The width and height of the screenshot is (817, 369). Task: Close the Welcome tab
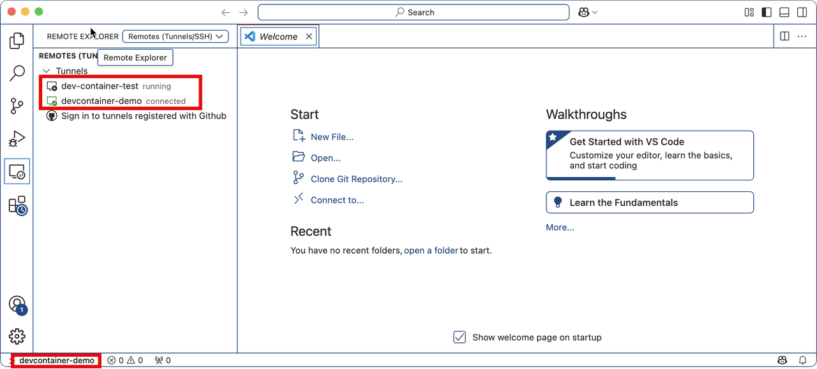click(309, 36)
